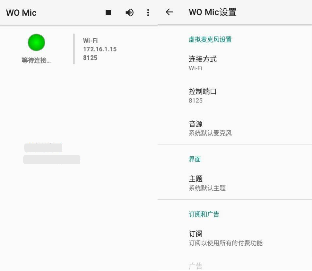The height and width of the screenshot is (271, 312).
Task: Tap the 广告 ads setting
Action: pos(196,266)
